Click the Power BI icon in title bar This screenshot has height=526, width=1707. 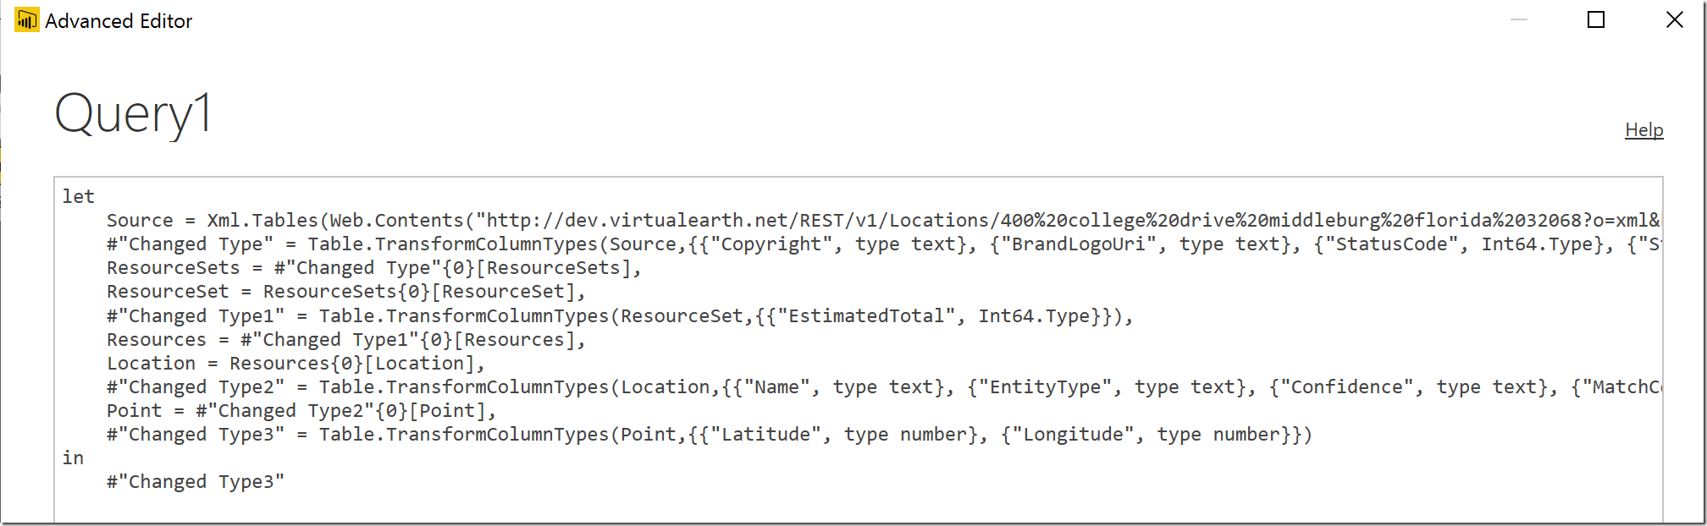click(x=26, y=20)
